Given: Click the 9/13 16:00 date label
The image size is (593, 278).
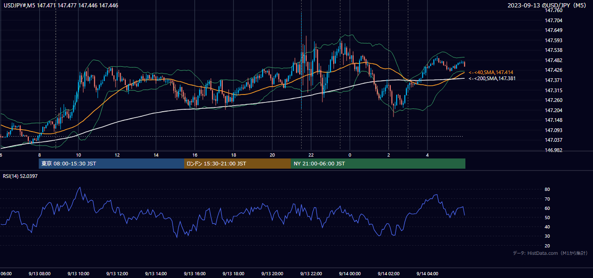Looking at the screenshot, I should 194,274.
